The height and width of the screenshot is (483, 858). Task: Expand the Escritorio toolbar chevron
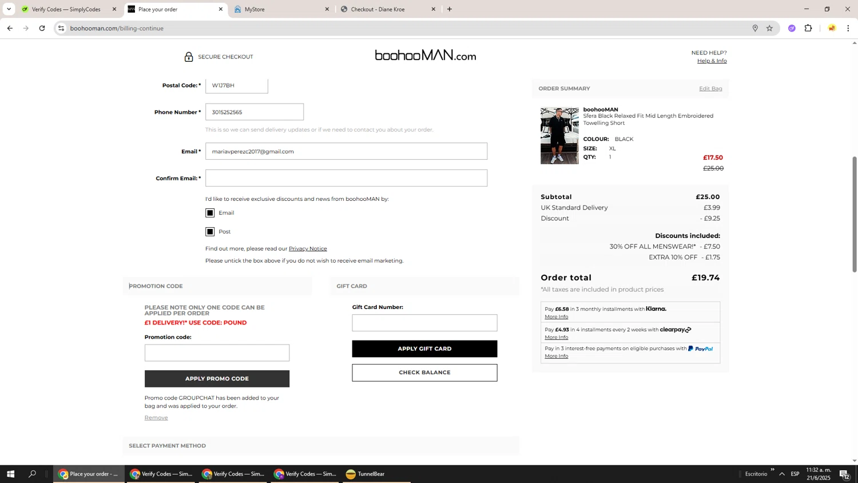772,470
